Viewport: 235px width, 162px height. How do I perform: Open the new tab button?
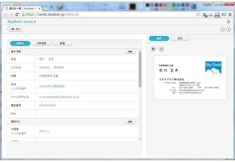pyautogui.click(x=46, y=9)
